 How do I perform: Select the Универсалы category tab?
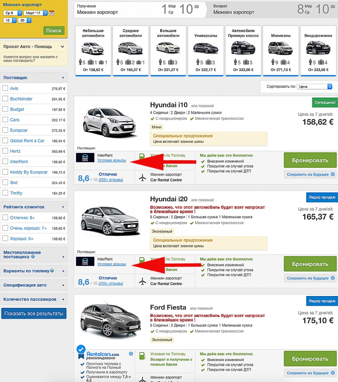pos(206,51)
